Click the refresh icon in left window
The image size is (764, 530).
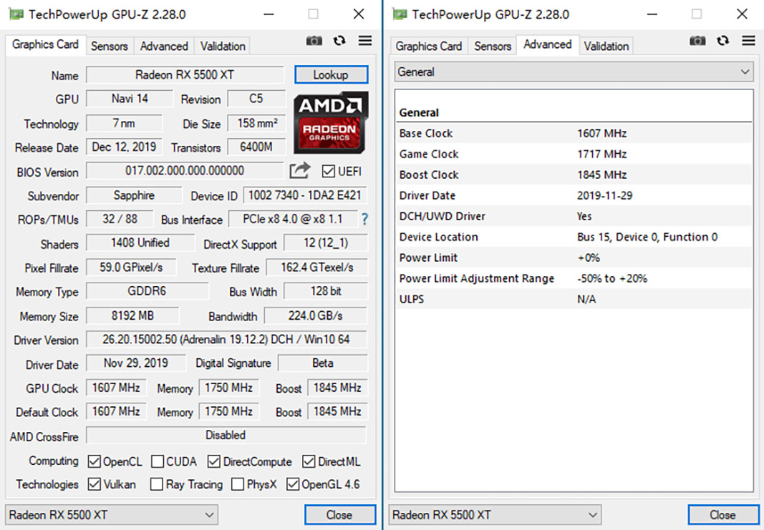(339, 41)
